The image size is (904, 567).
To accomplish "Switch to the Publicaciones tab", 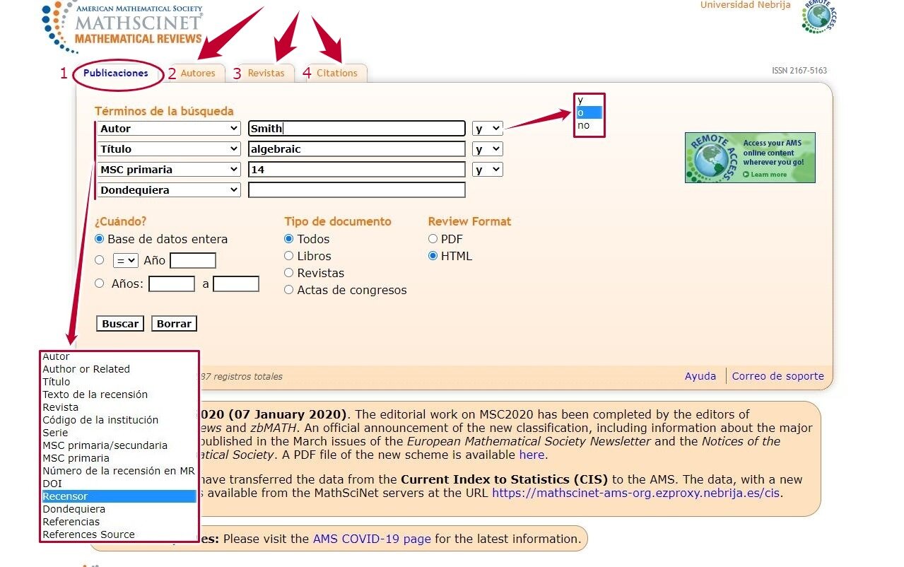I will 116,73.
